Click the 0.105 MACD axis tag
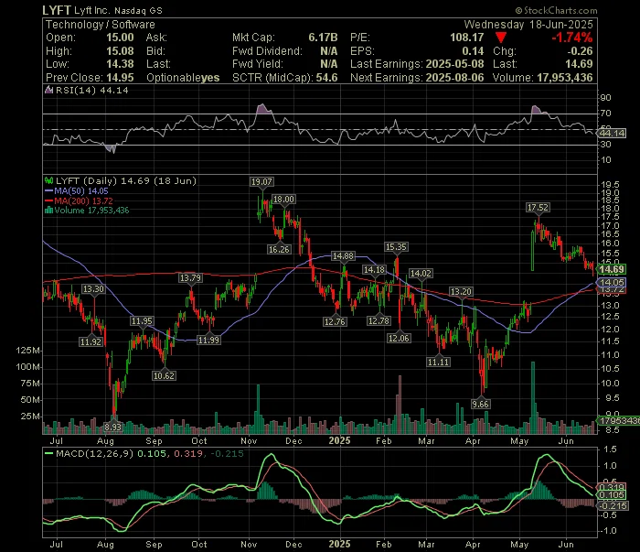This screenshot has width=640, height=552. tap(611, 495)
